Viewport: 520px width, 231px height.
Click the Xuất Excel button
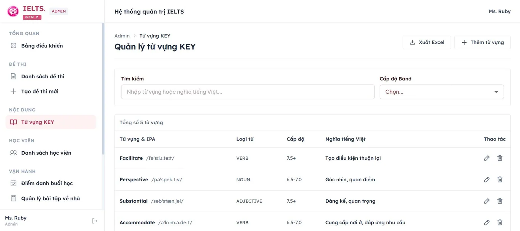click(x=427, y=42)
